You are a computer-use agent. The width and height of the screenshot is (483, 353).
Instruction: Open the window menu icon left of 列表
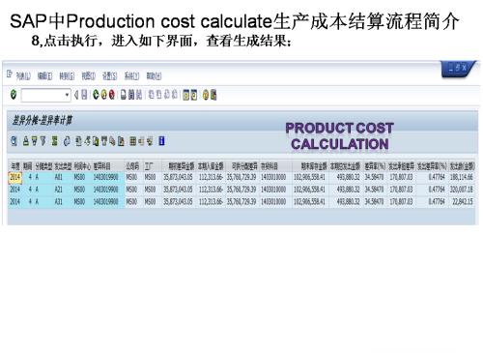(x=10, y=74)
